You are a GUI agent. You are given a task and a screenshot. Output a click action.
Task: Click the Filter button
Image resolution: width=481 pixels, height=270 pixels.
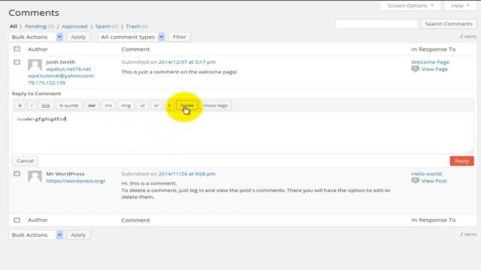pos(179,37)
